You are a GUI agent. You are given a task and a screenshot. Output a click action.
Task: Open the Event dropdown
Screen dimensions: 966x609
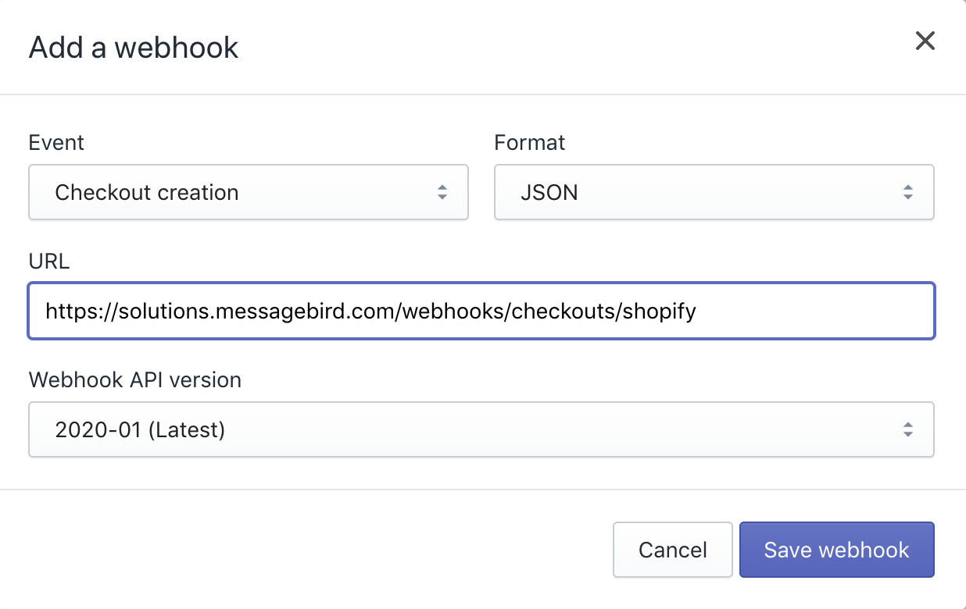[x=248, y=192]
